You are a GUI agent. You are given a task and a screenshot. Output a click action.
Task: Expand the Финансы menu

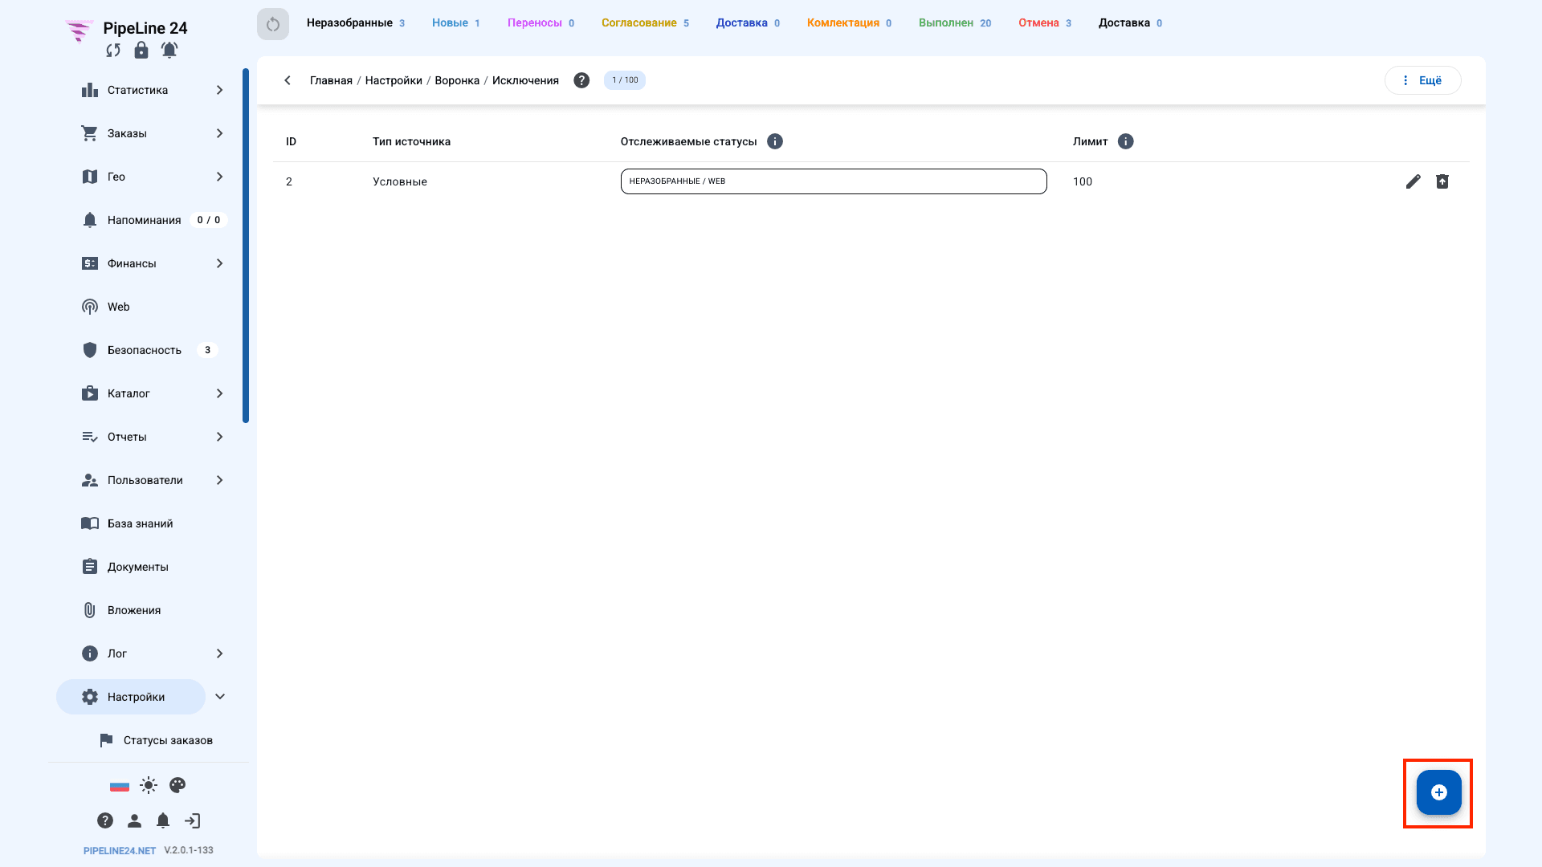(219, 263)
